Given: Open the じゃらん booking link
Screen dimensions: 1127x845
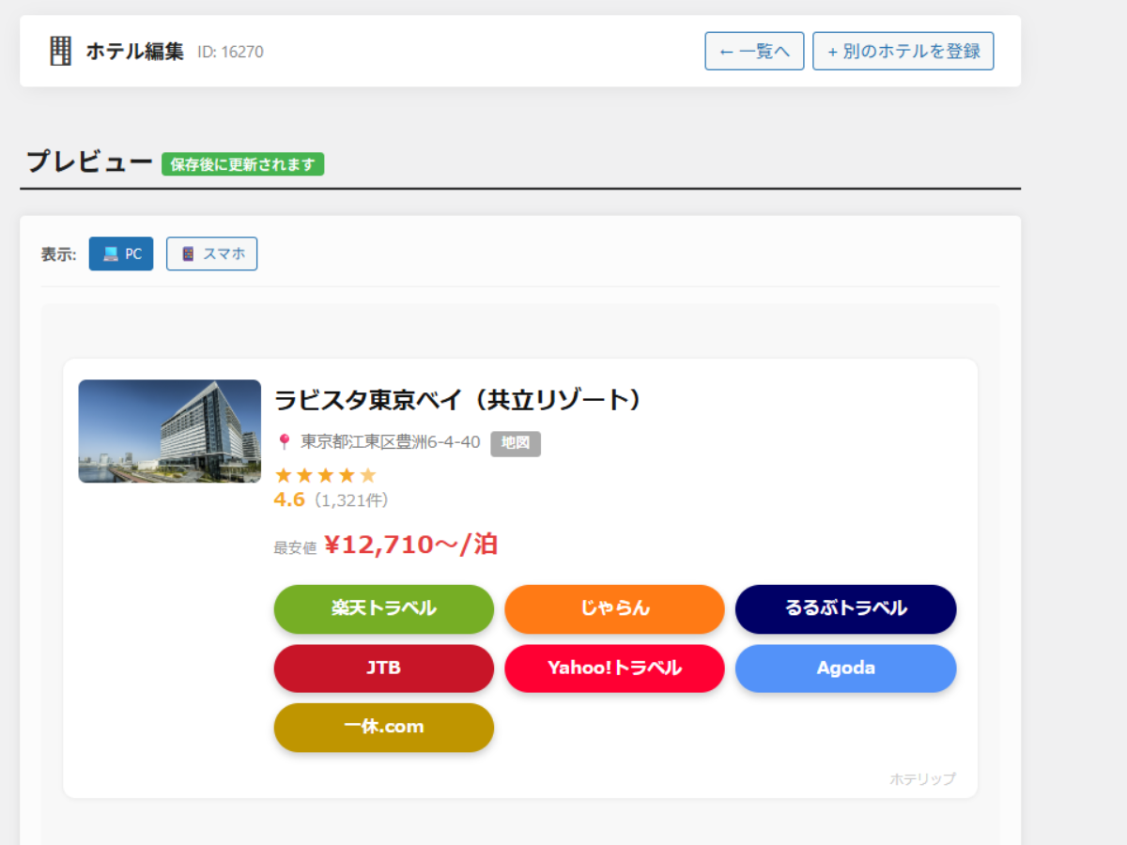Looking at the screenshot, I should pyautogui.click(x=614, y=608).
